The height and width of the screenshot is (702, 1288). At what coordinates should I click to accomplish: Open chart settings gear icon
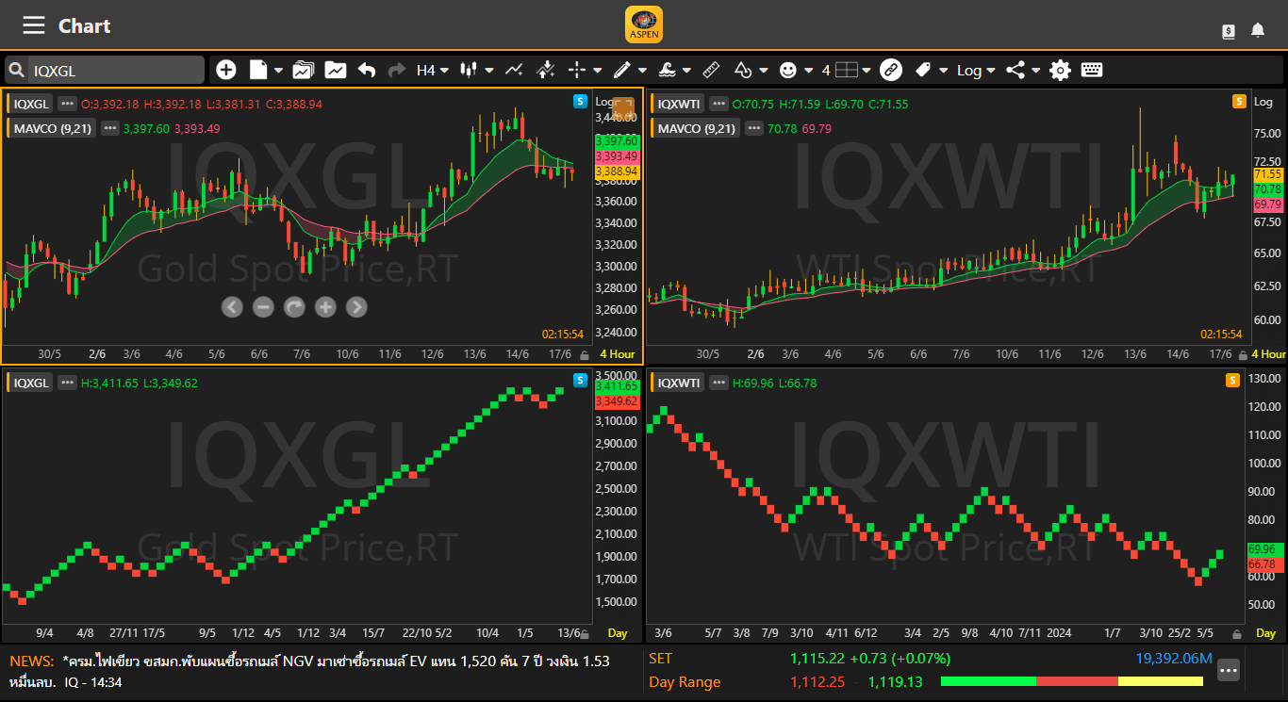1061,70
